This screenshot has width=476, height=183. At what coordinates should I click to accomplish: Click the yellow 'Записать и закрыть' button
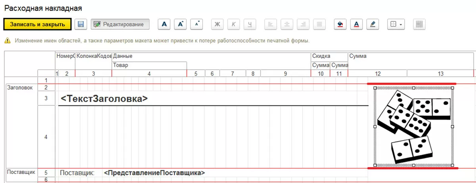pos(37,24)
